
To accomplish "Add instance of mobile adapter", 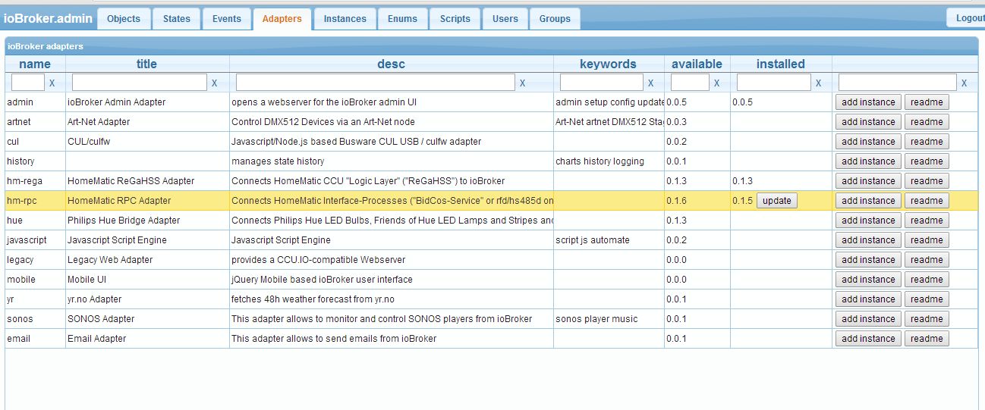I will click(x=868, y=280).
